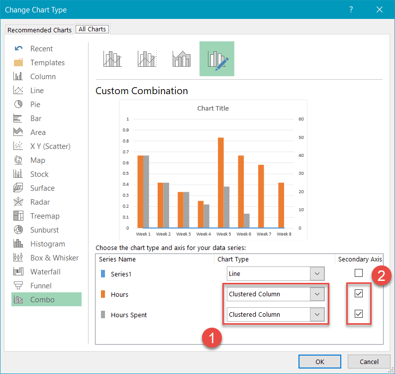
Task: Open Hours chart type dropdown
Action: click(317, 294)
